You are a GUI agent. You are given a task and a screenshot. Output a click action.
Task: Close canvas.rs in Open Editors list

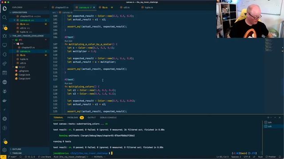pos(15,20)
